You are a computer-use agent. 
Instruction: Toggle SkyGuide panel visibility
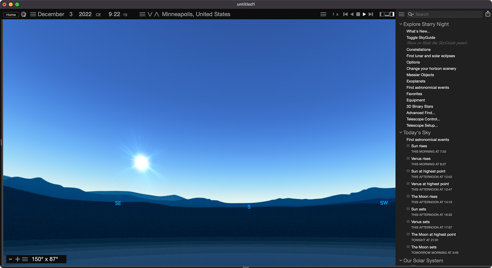(x=421, y=37)
